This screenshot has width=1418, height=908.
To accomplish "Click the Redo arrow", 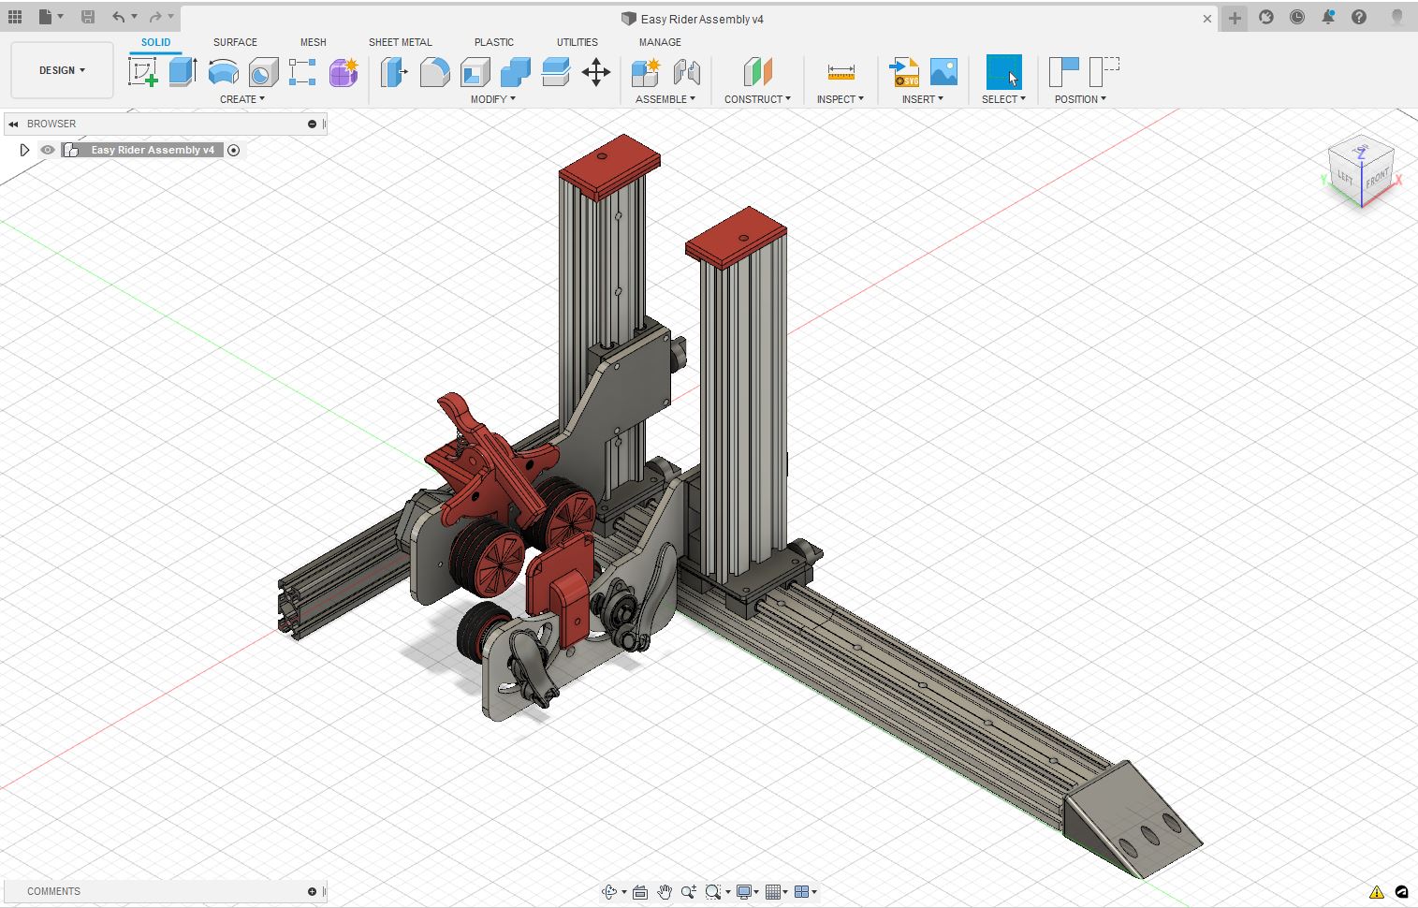I will (x=155, y=17).
